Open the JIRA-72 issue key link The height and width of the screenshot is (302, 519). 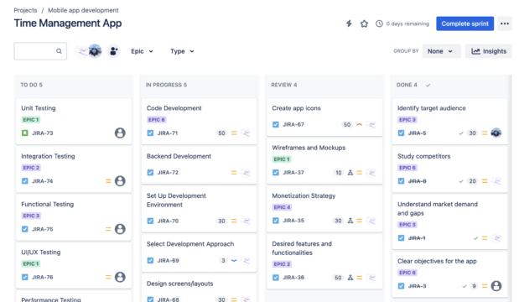coord(168,173)
